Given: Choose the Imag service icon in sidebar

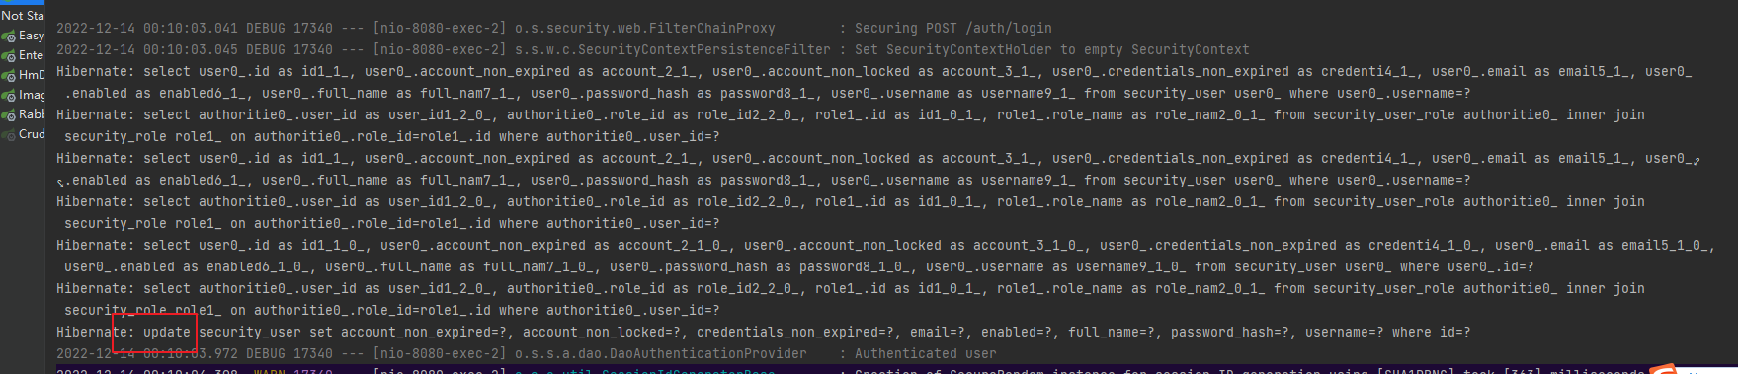Looking at the screenshot, I should [8, 96].
